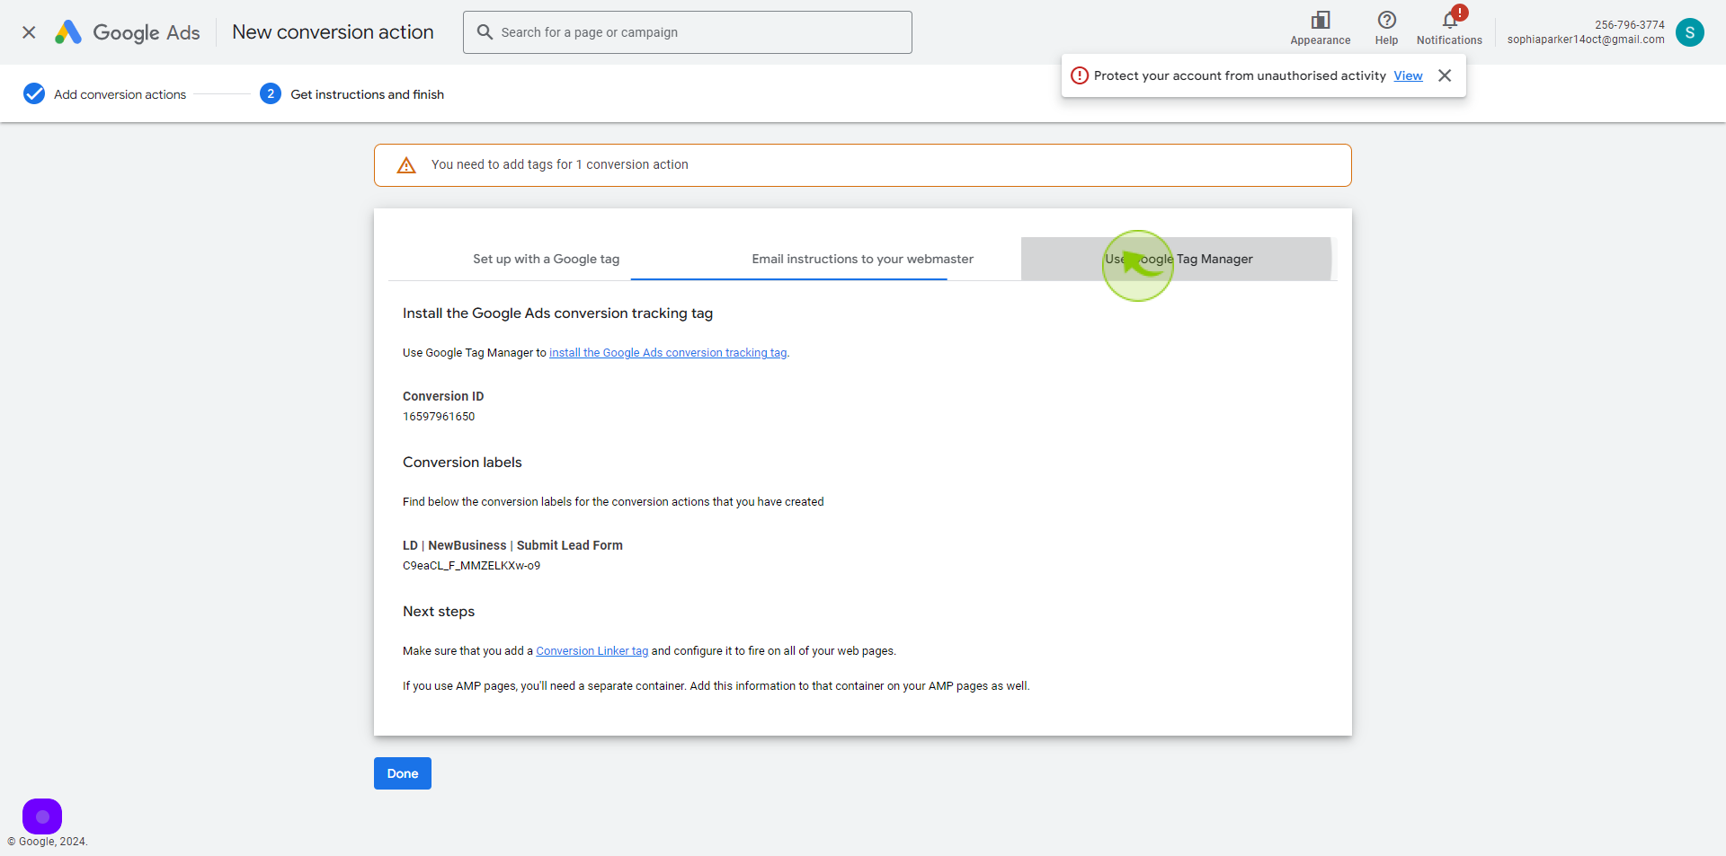Click the Next steps heading
1726x856 pixels.
pyautogui.click(x=439, y=612)
